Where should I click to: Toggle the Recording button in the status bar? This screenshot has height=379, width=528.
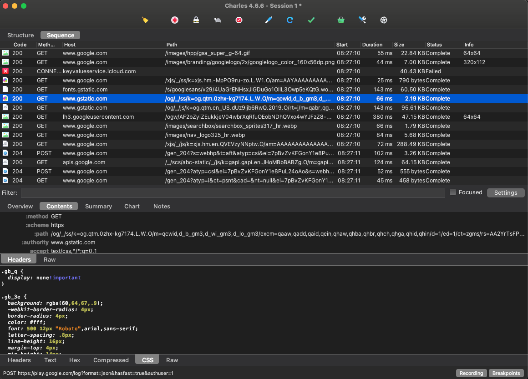[x=471, y=373]
